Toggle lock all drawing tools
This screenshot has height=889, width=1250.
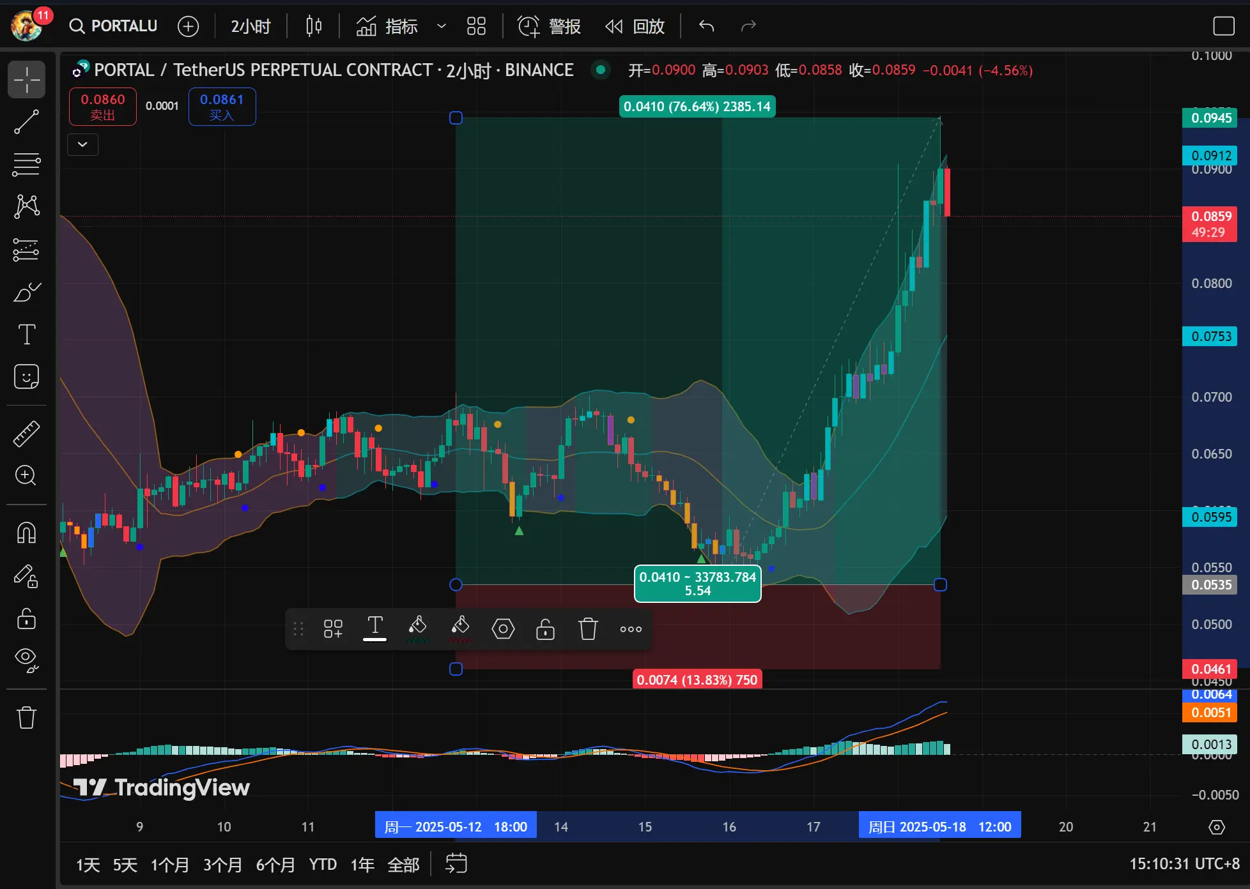(x=26, y=618)
